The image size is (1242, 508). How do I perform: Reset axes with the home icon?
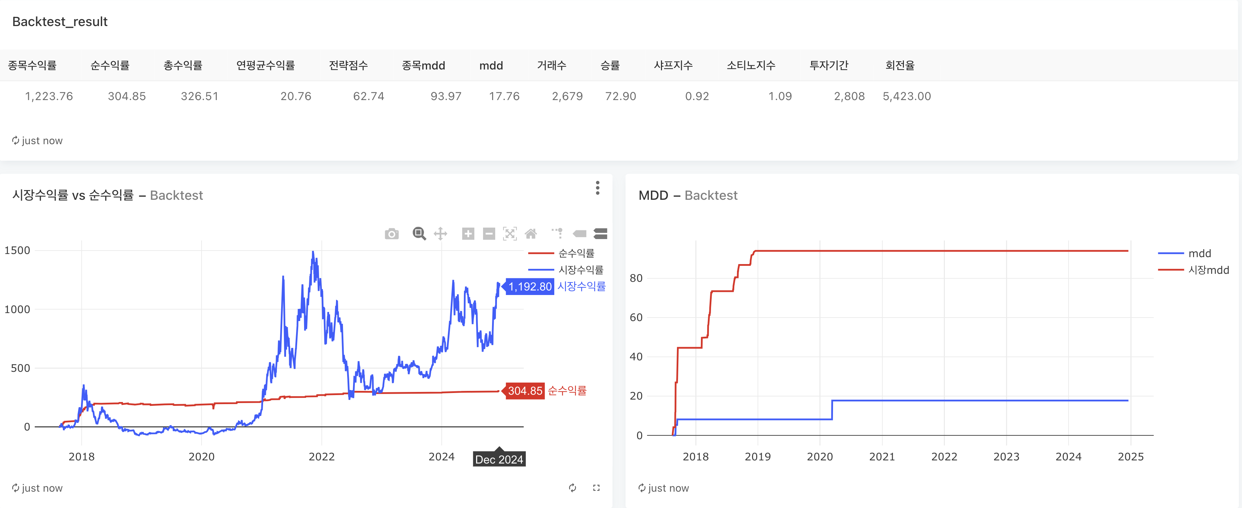coord(531,234)
